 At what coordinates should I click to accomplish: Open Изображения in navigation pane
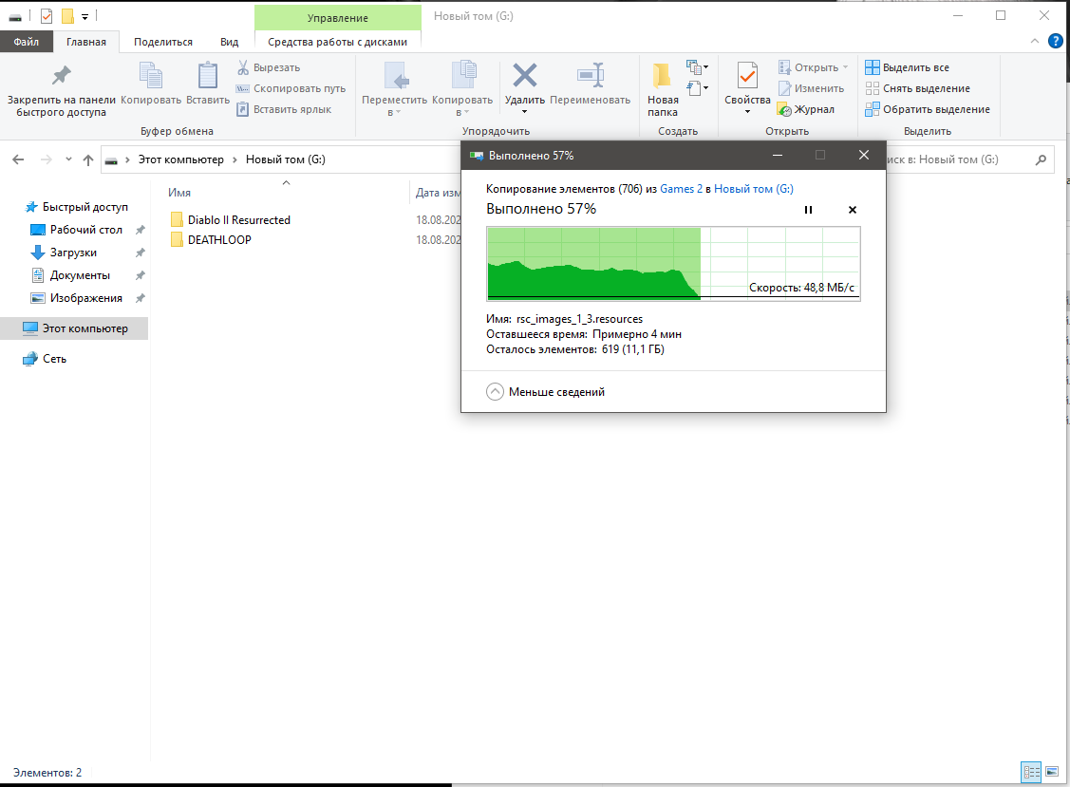[x=86, y=298]
